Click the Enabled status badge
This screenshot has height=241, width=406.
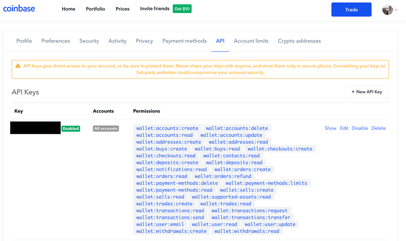71,128
